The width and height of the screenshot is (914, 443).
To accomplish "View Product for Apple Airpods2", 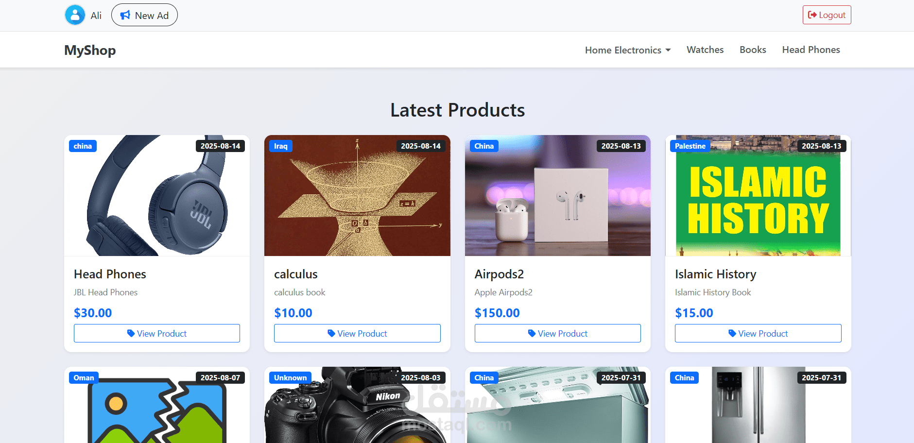I will tap(558, 333).
